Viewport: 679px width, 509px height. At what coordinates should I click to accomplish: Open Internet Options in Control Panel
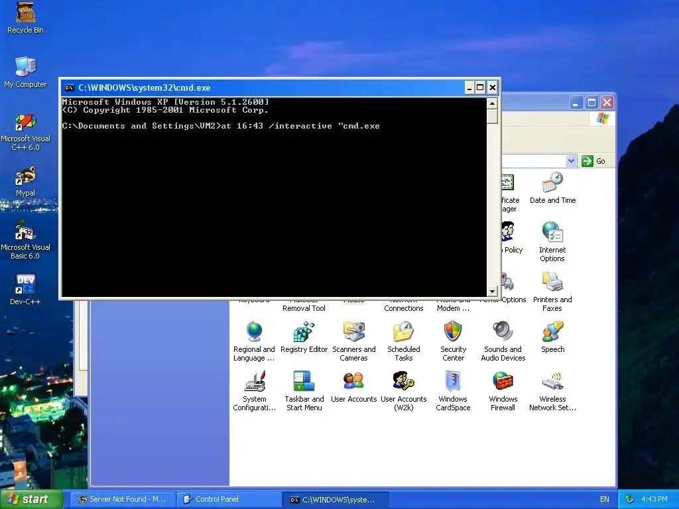pyautogui.click(x=552, y=241)
